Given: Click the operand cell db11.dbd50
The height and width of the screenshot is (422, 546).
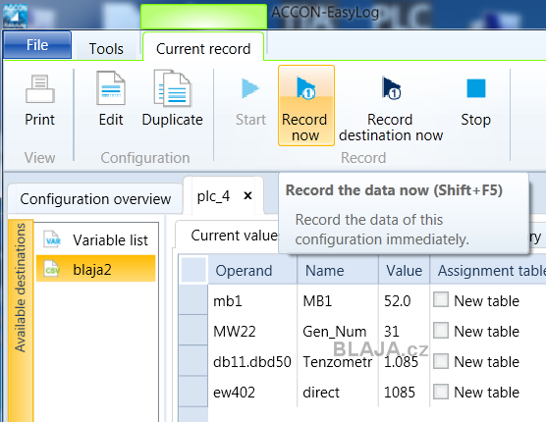Looking at the screenshot, I should pos(252,361).
